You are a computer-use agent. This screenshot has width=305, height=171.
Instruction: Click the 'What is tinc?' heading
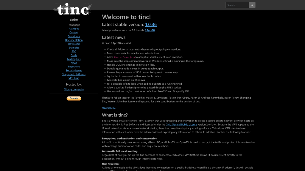[x=115, y=115]
